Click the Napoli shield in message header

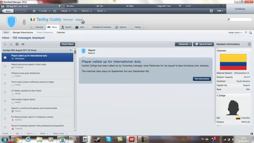coord(84,51)
